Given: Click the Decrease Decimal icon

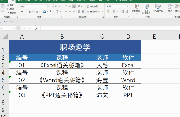Looking at the screenshot, I should [127, 12].
